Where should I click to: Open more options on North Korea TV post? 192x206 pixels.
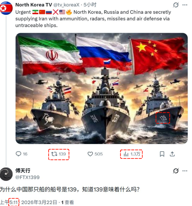pyautogui.click(x=185, y=5)
